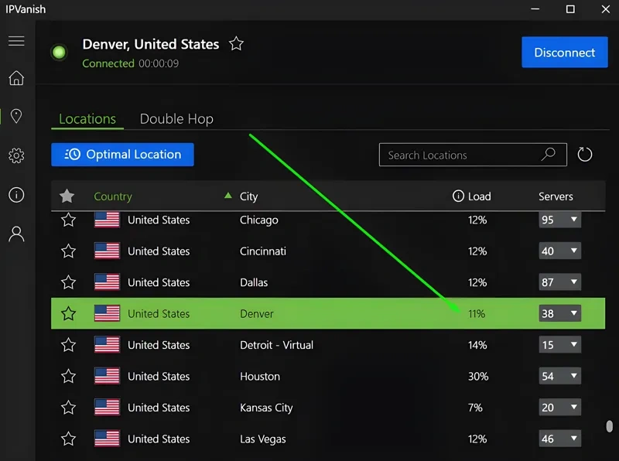Go to the Home sidebar icon
Image resolution: width=619 pixels, height=461 pixels.
click(x=16, y=78)
